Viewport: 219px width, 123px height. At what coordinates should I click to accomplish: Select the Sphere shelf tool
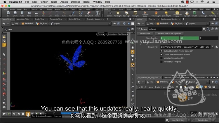[15, 14]
